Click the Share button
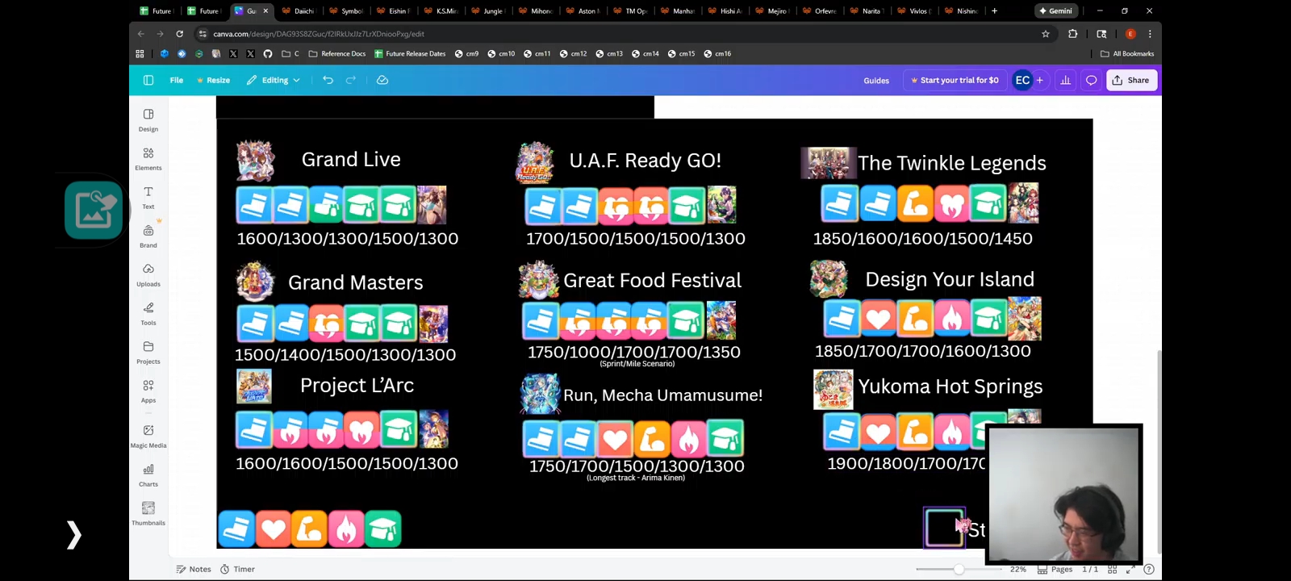Viewport: 1291px width, 581px height. (1131, 80)
